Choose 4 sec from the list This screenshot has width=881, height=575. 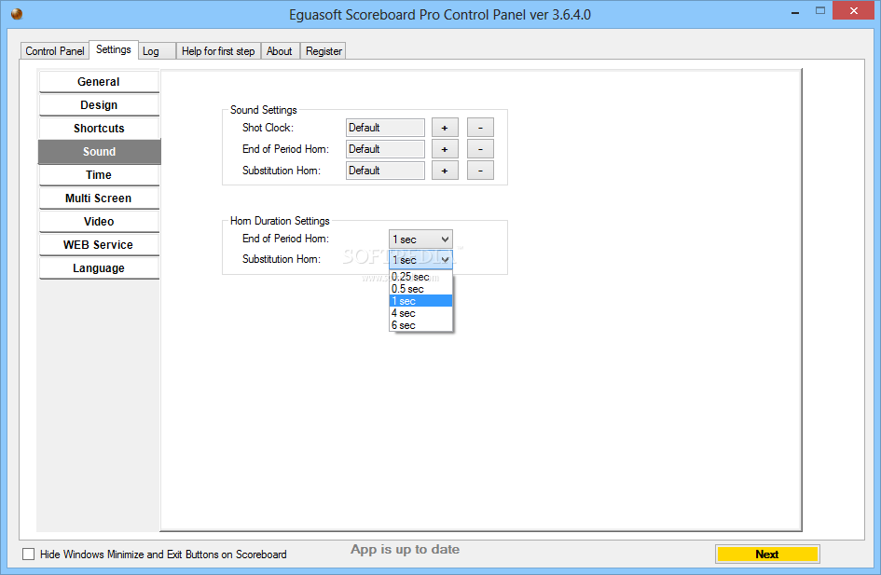point(420,313)
